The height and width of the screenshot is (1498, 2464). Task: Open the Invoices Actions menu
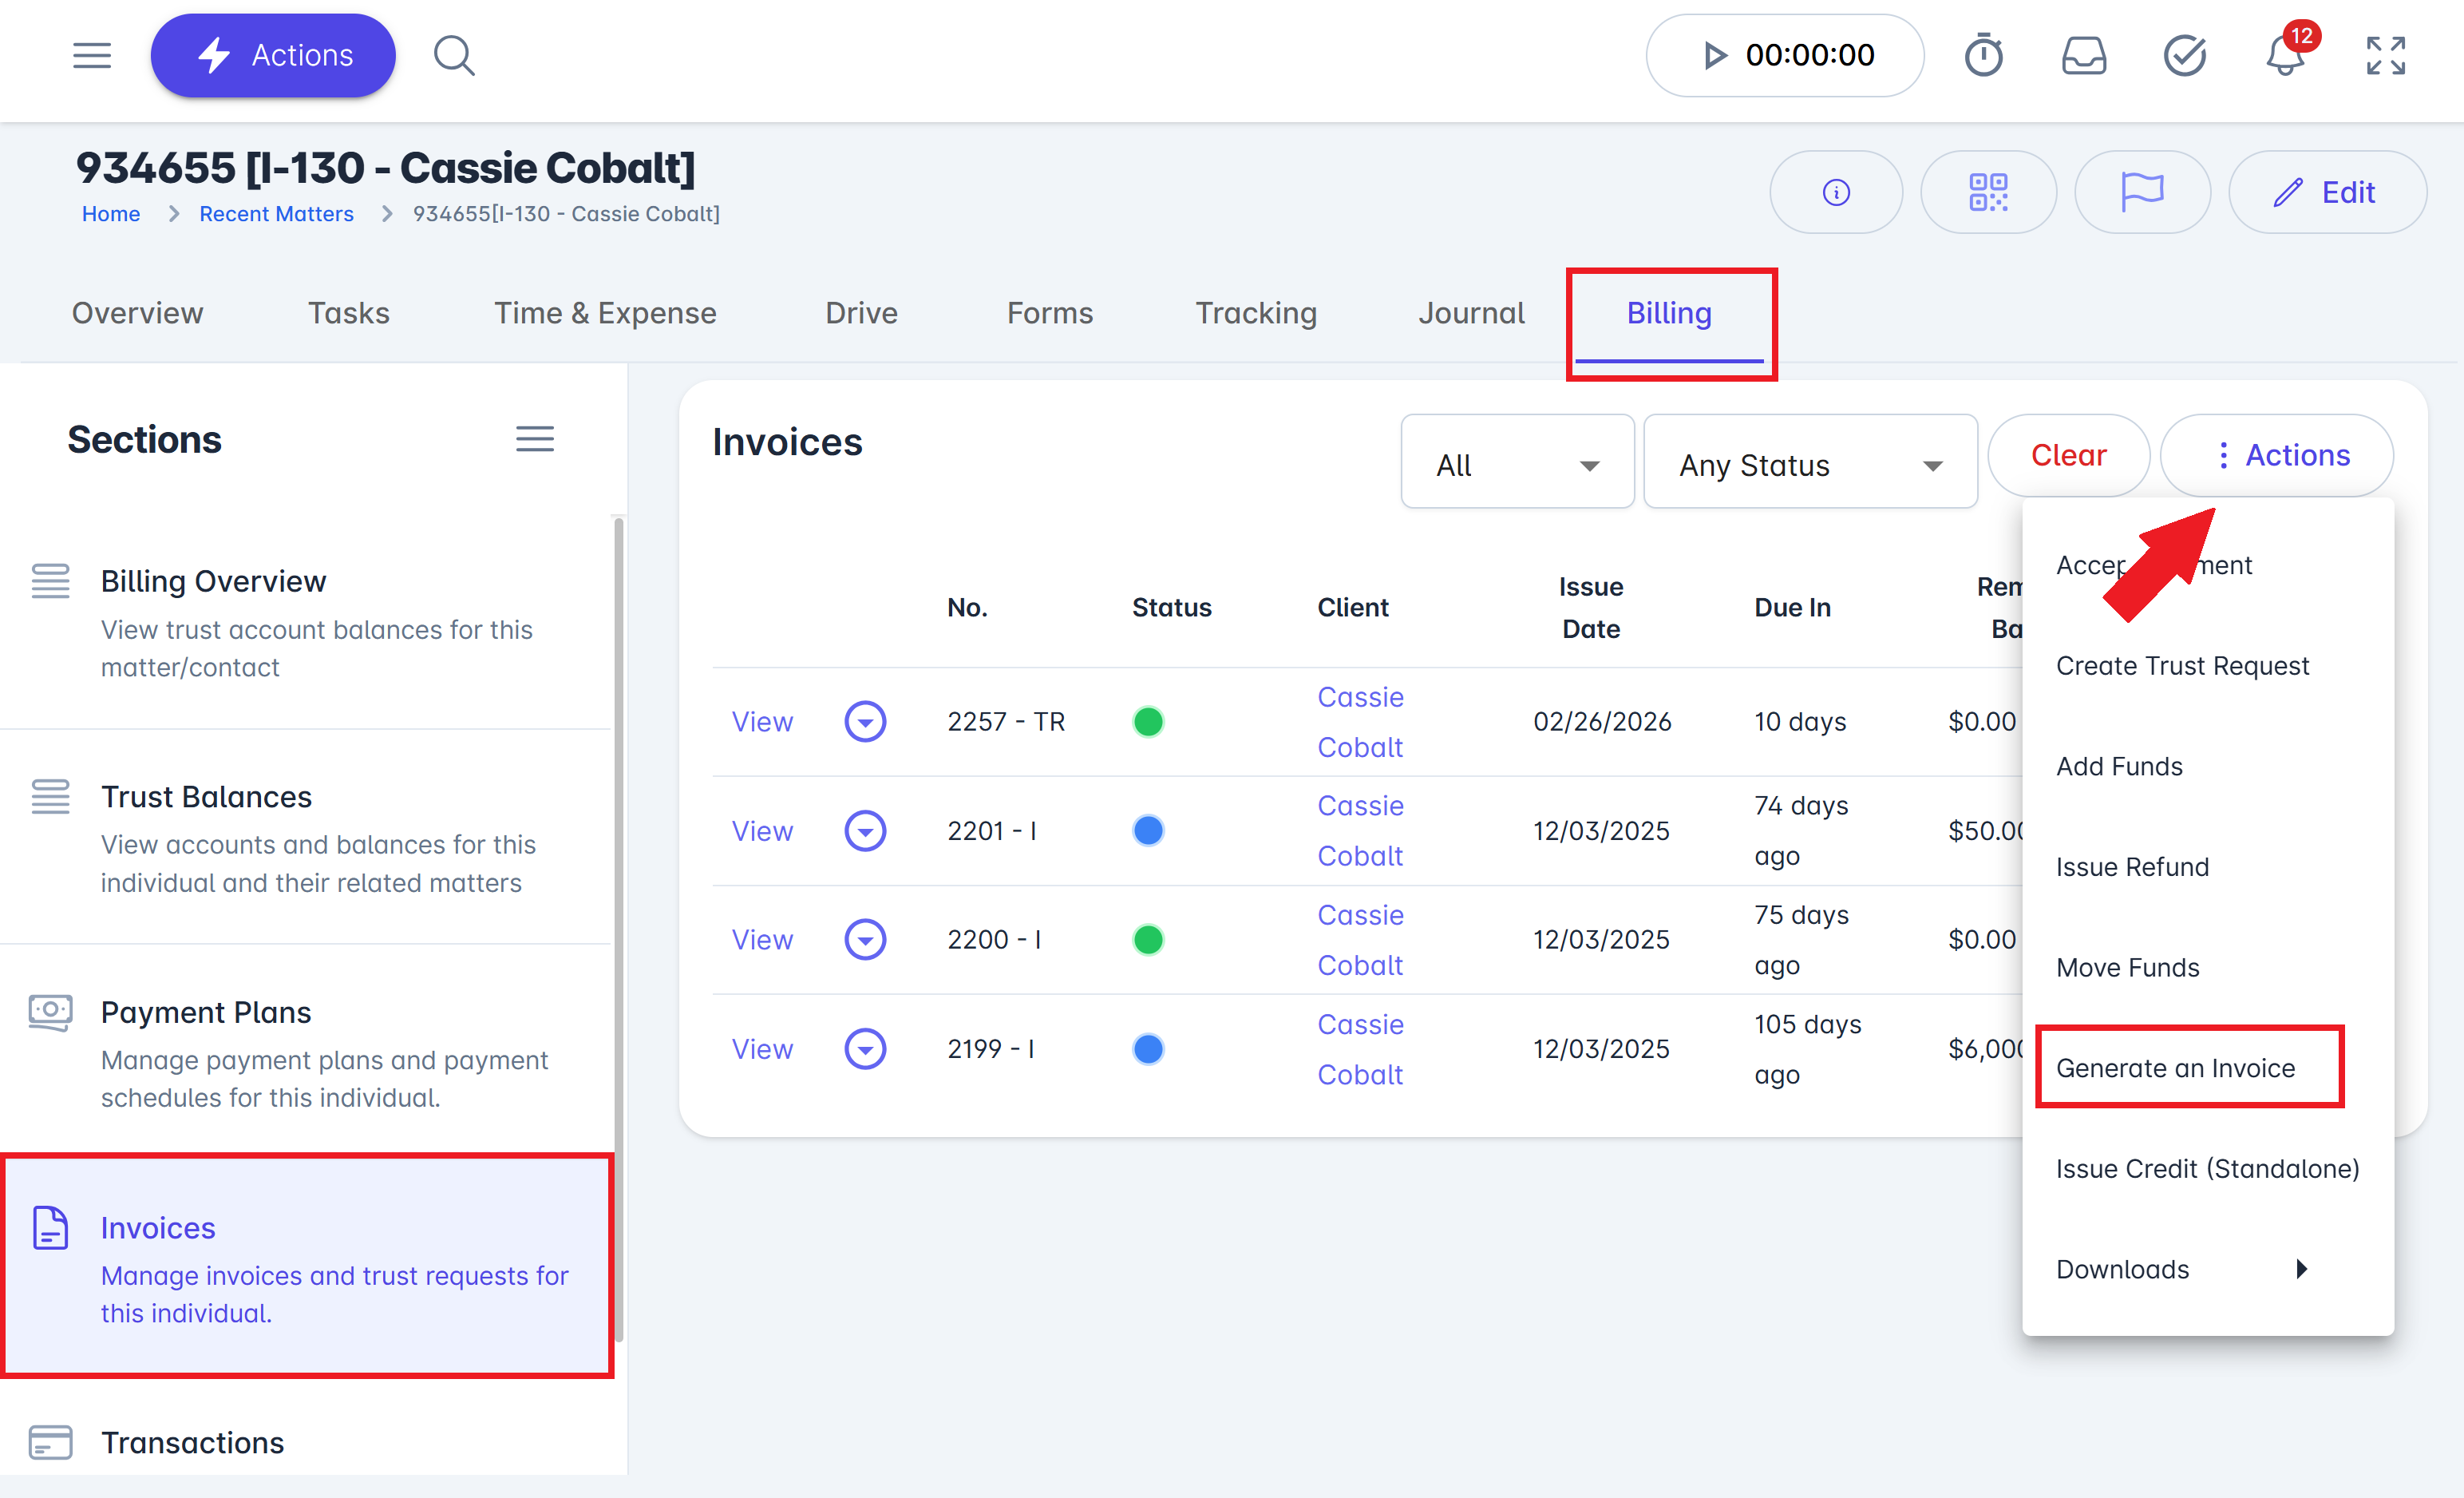point(2277,455)
